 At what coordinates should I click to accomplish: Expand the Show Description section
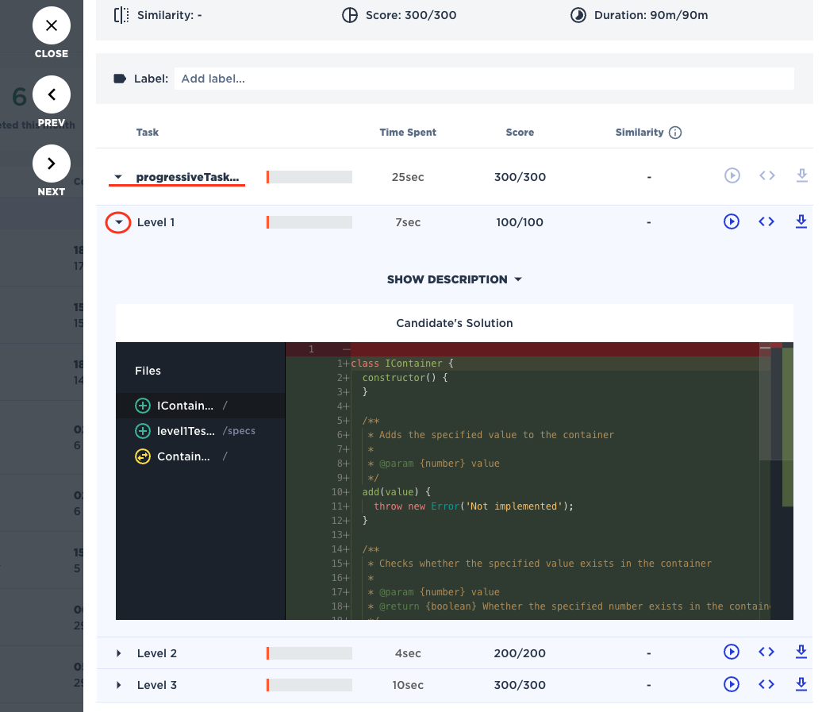click(454, 279)
